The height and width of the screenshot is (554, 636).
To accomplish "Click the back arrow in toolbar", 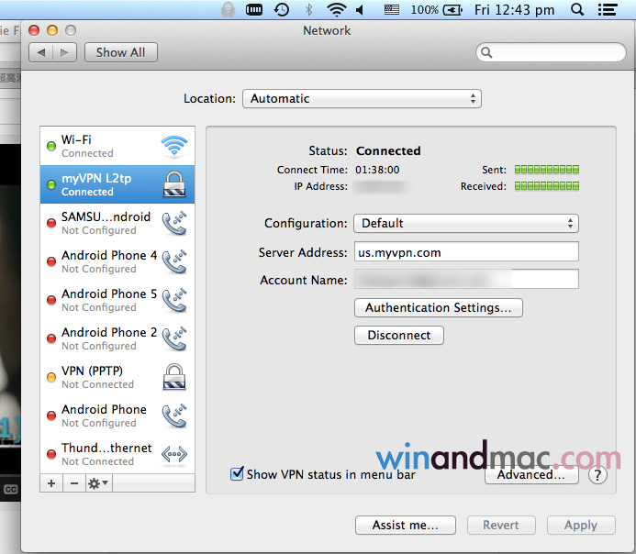I will (x=41, y=52).
